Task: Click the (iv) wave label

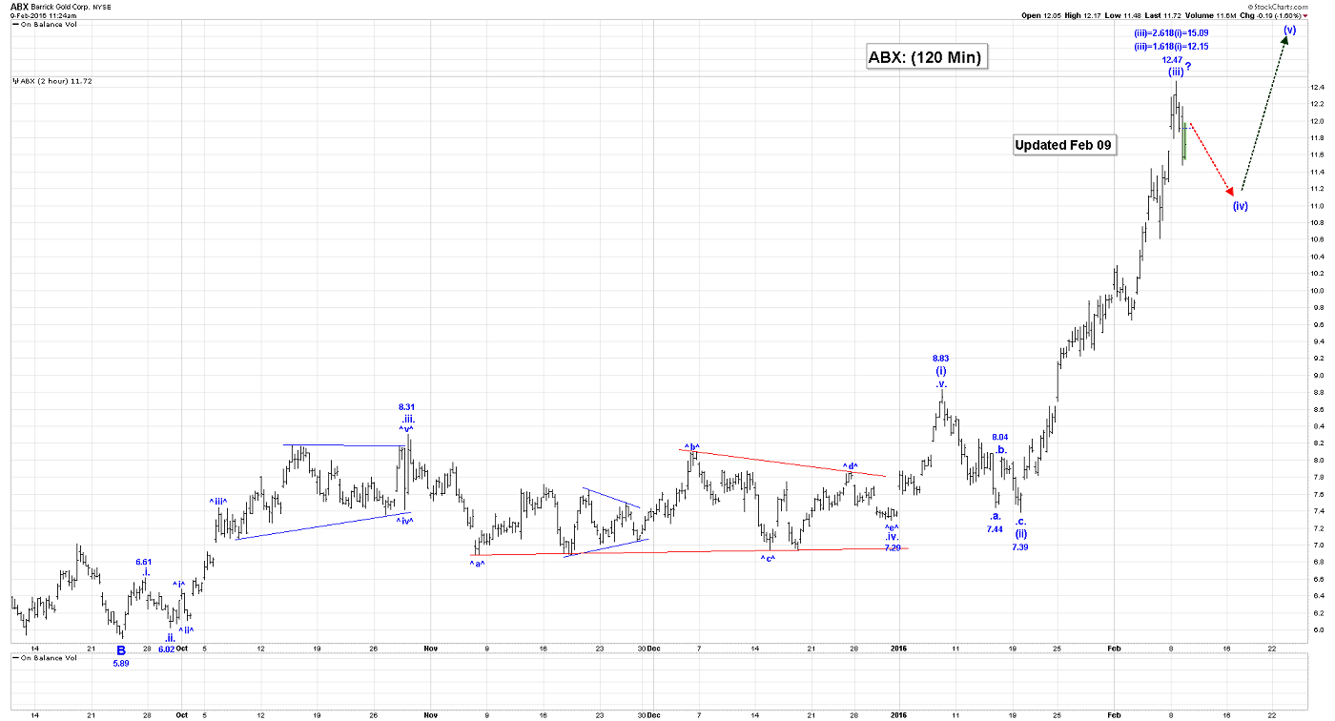Action: pos(1240,205)
